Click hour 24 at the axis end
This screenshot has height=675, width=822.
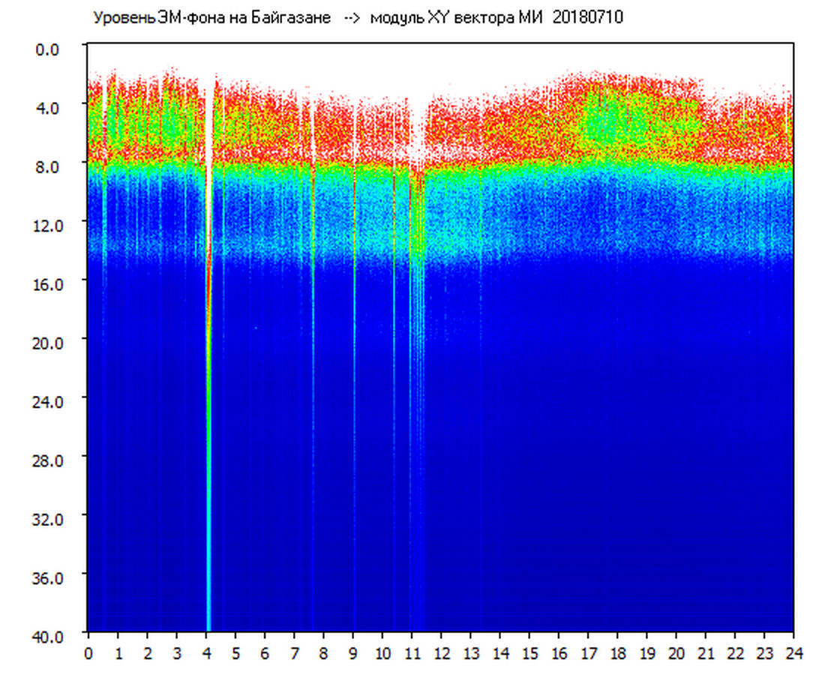tap(793, 652)
